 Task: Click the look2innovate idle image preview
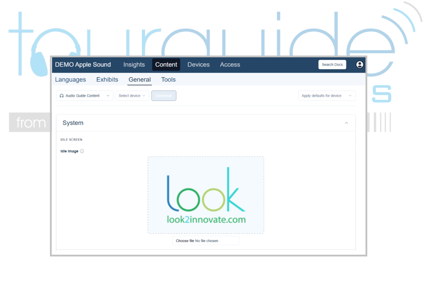[206, 195]
